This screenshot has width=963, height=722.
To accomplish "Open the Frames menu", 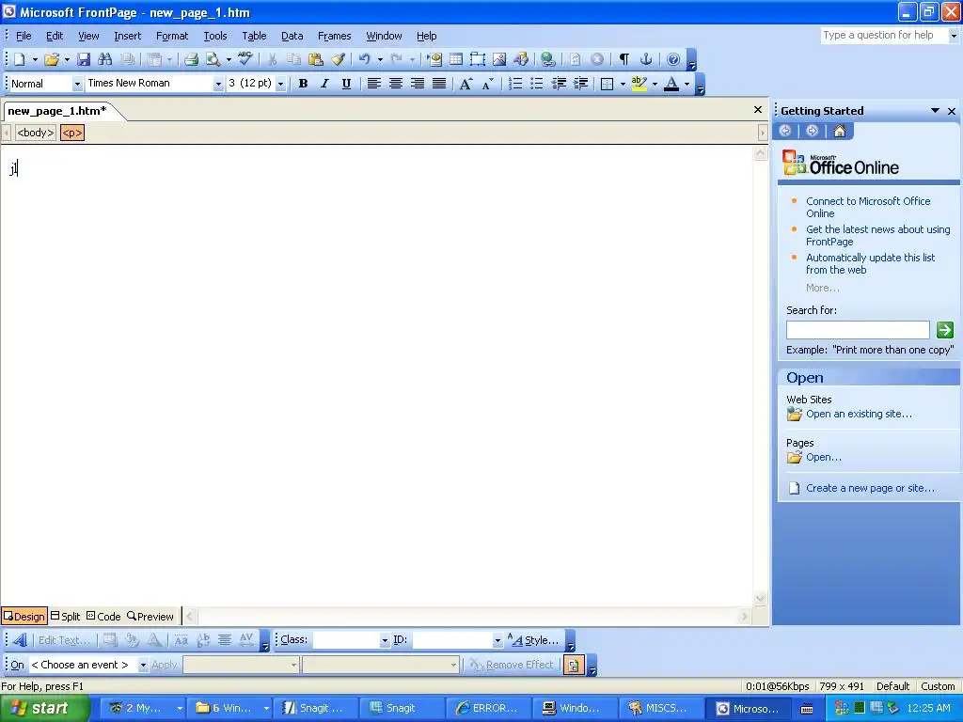I will 334,36.
